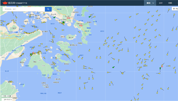The height and width of the screenshot is (101, 178).
Task: Click the red marker in the eastern sea
Action: [162, 66]
